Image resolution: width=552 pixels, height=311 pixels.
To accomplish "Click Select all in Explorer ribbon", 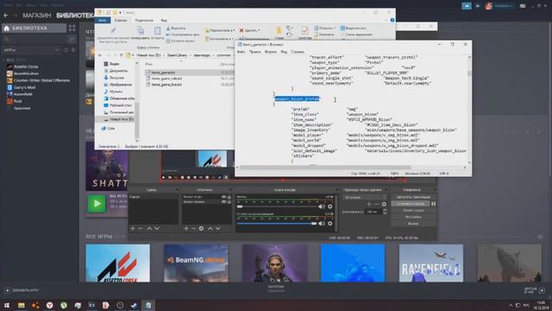I will click(x=353, y=28).
